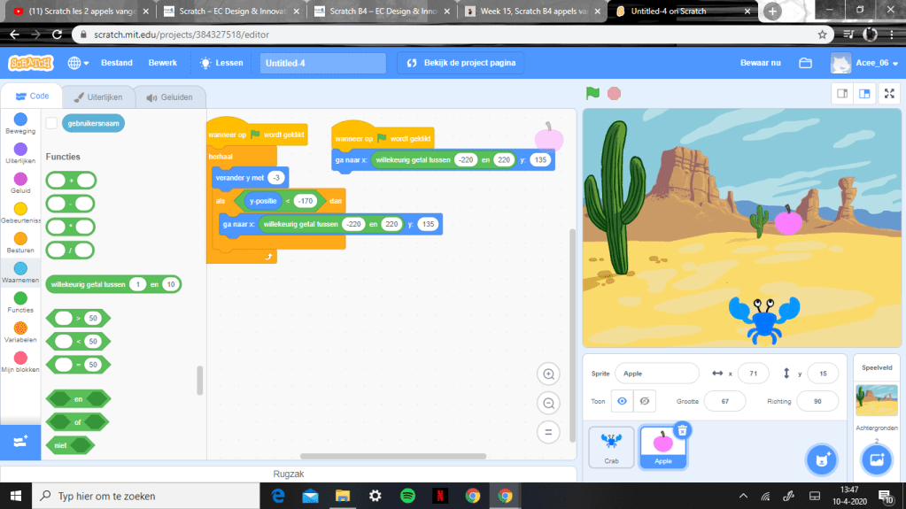The width and height of the screenshot is (906, 509).
Task: Open the Bestand menu
Action: (x=117, y=63)
